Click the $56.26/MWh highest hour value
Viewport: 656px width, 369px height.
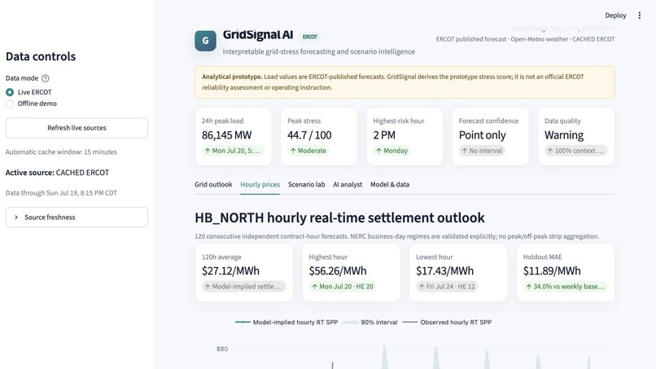(338, 271)
